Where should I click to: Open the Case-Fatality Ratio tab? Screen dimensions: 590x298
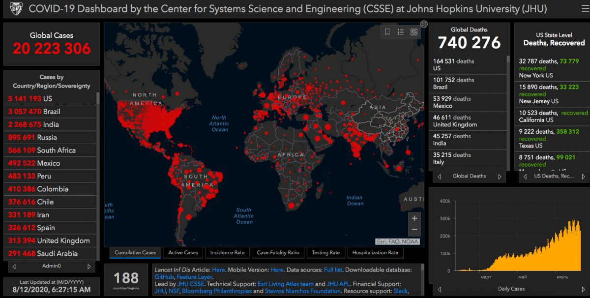[278, 253]
